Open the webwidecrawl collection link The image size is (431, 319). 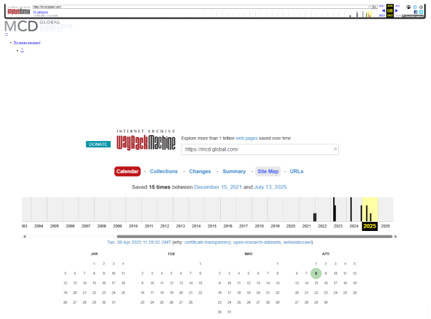[x=297, y=242]
